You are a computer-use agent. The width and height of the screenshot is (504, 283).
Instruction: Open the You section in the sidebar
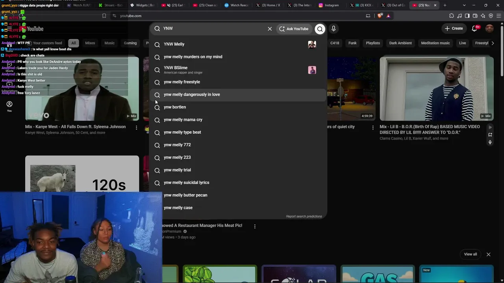(9, 106)
